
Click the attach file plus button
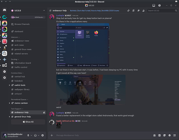tap(52, 135)
